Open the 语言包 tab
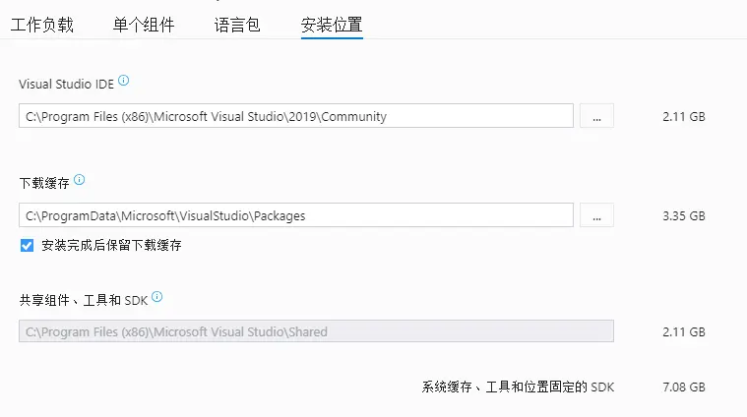Screen dimensions: 747x417 pos(237,25)
